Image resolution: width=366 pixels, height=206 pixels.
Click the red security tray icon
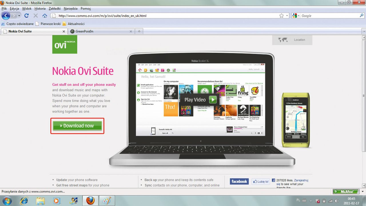[x=318, y=201]
